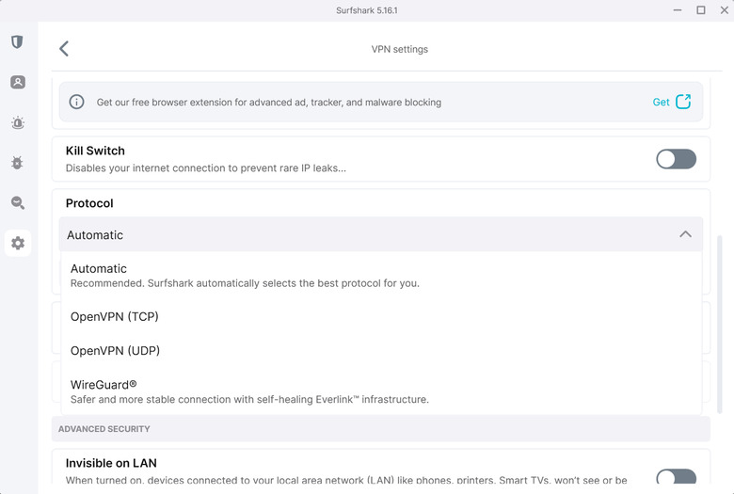Open the Alert siren icon in sidebar
Screen dimensions: 734x494
pyautogui.click(x=17, y=123)
